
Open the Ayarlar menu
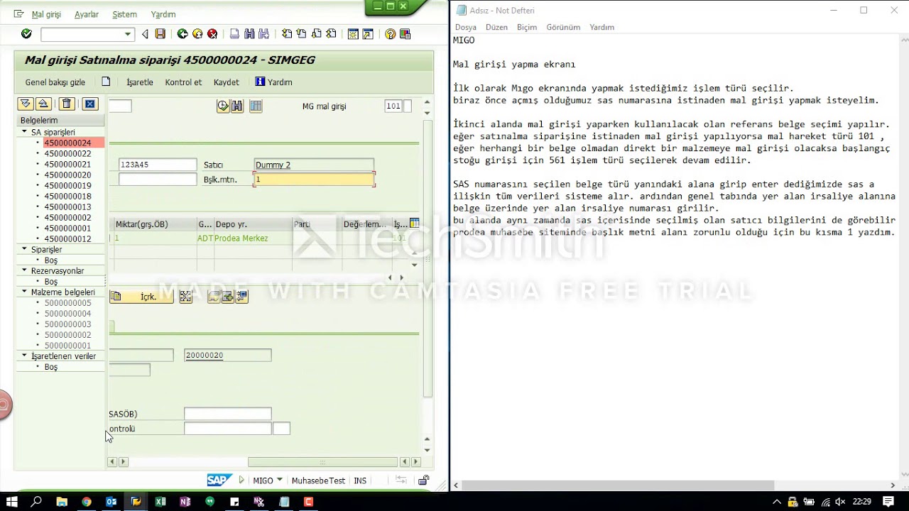[87, 14]
